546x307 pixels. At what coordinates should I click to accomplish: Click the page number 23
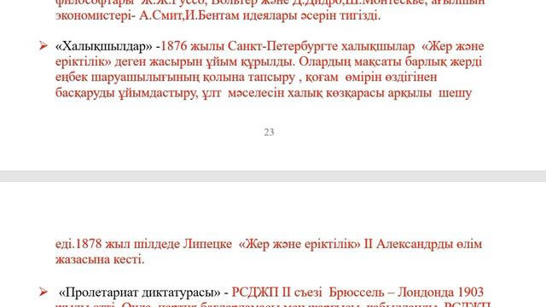coord(269,132)
